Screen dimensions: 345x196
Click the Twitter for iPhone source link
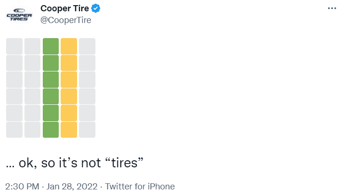click(140, 186)
